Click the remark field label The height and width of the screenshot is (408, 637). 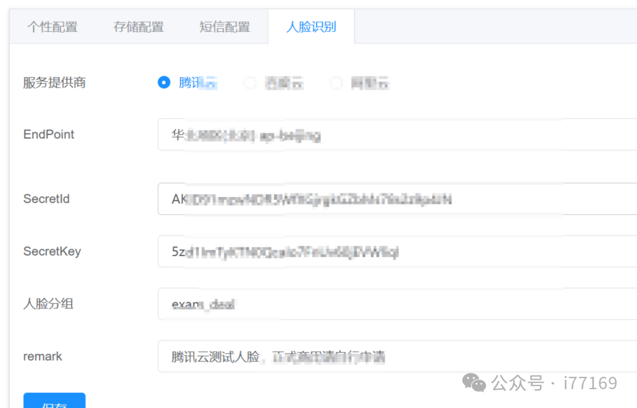click(x=42, y=356)
